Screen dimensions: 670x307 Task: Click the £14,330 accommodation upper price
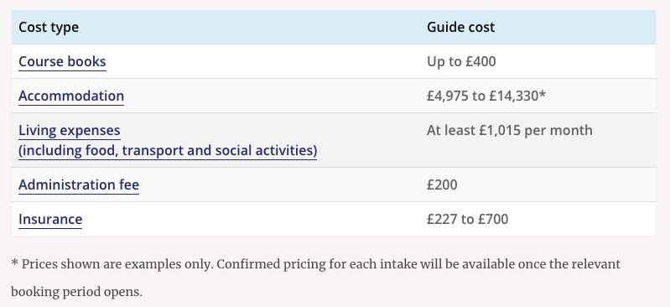(514, 96)
